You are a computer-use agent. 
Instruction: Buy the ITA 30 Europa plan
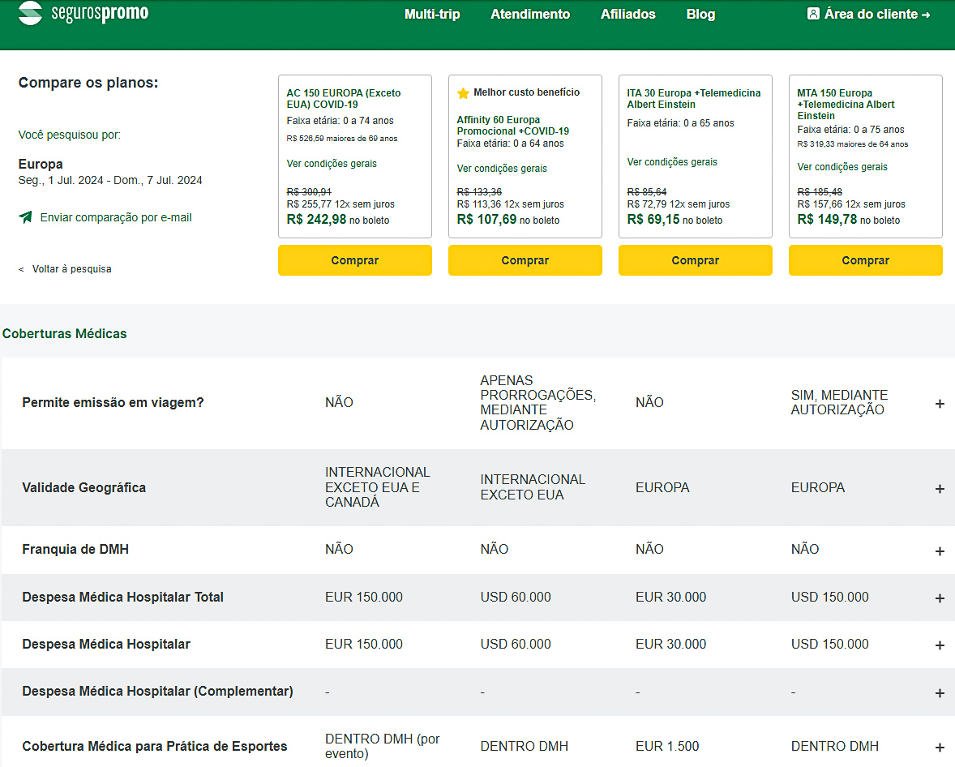696,260
